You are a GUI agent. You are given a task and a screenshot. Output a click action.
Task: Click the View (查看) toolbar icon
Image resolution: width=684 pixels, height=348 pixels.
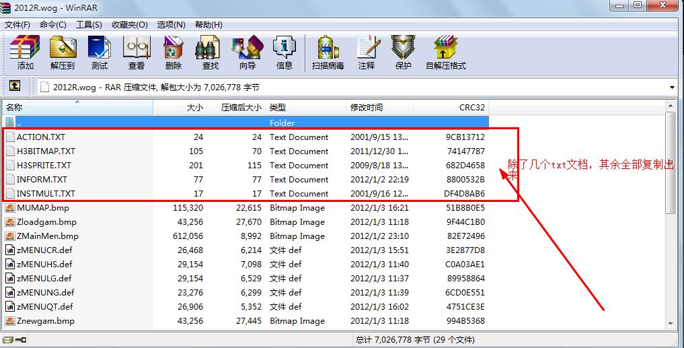pyautogui.click(x=136, y=48)
